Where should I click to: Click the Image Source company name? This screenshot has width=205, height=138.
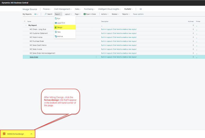pyautogui.click(x=30, y=9)
